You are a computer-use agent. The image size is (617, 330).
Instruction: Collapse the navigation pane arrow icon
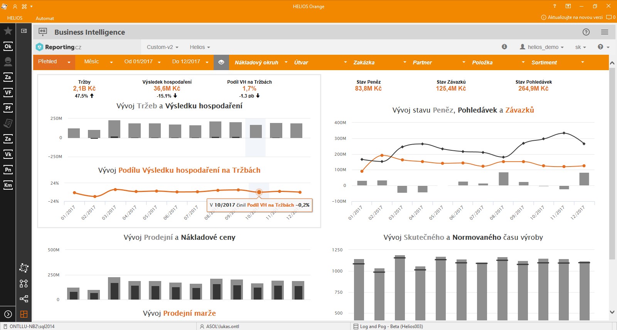pos(24,31)
